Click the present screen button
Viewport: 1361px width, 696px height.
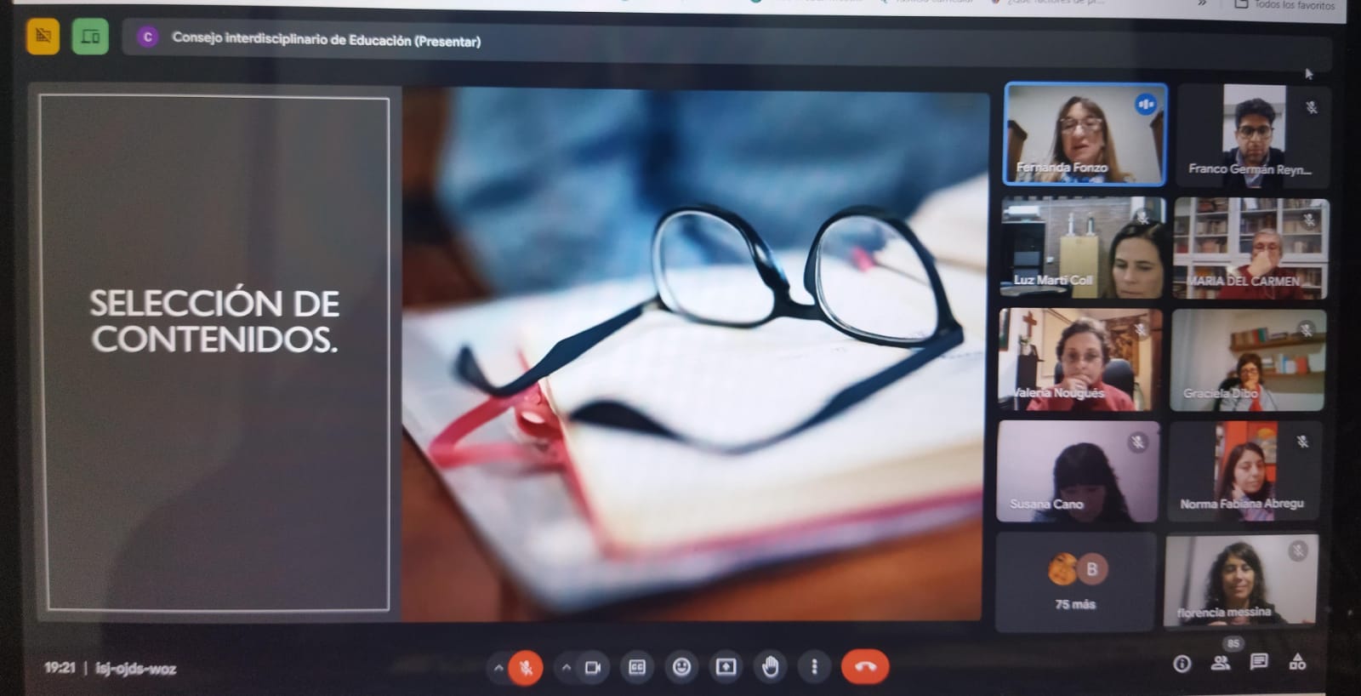[726, 667]
